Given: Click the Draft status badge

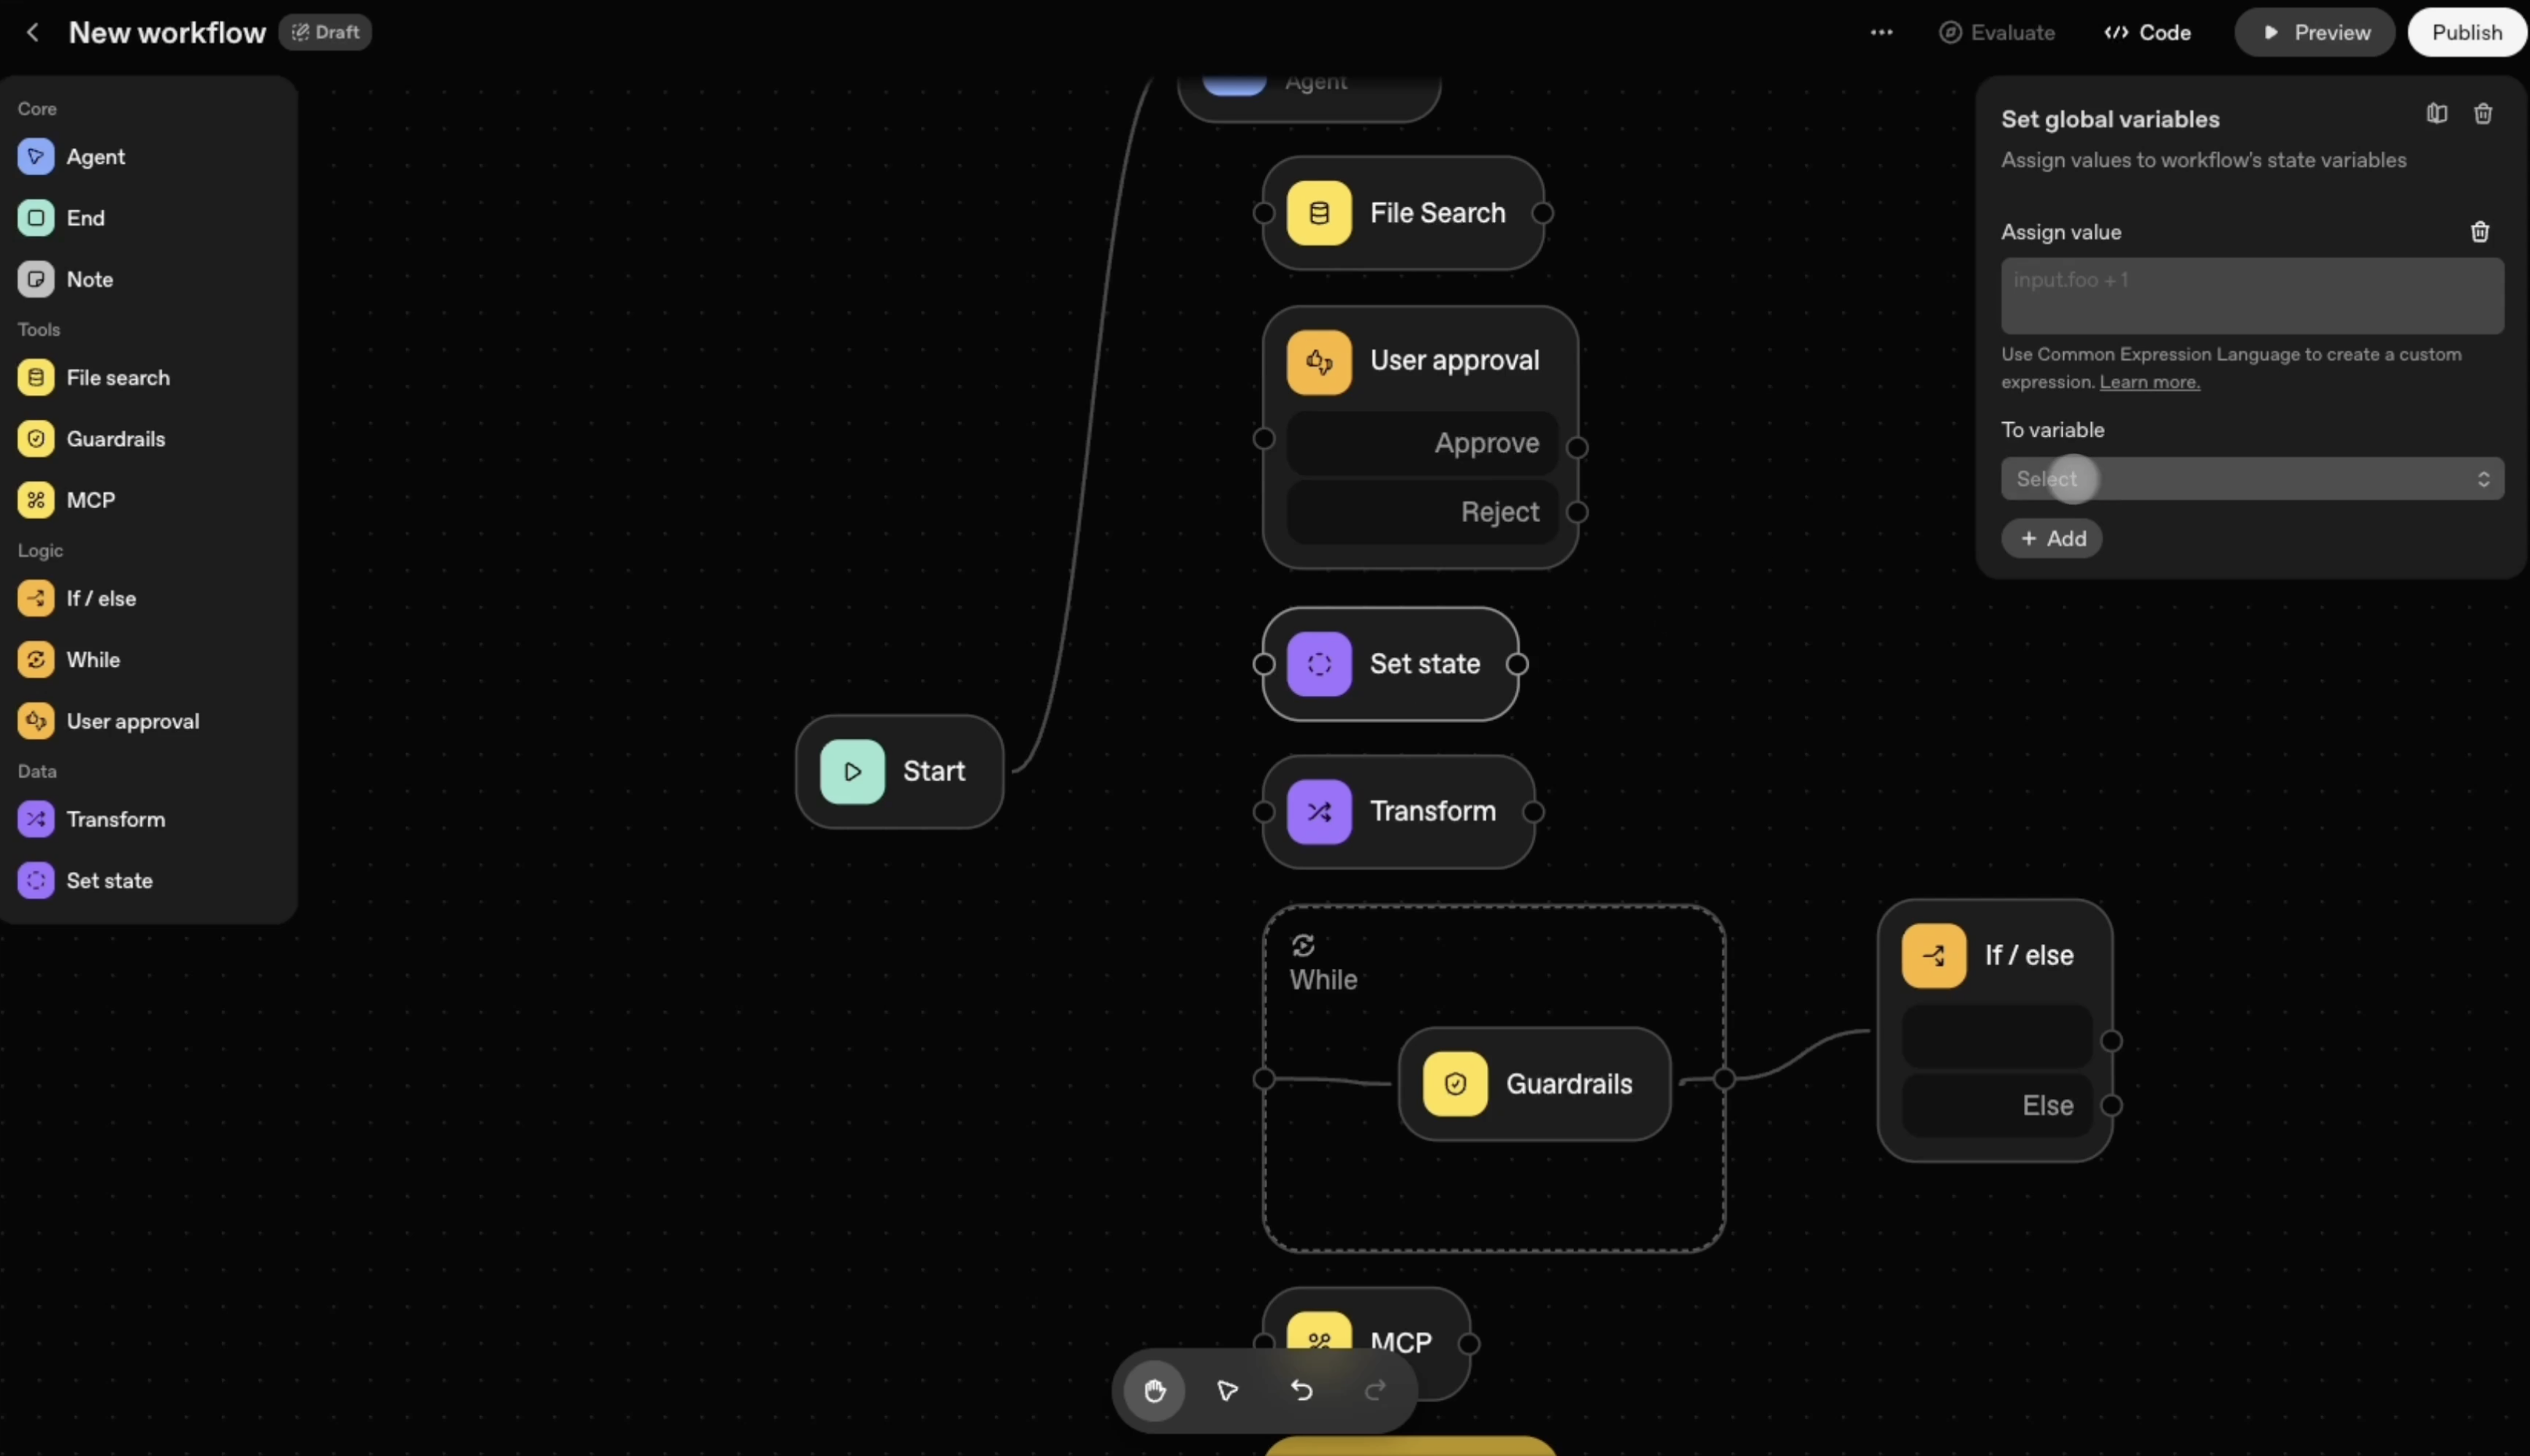Looking at the screenshot, I should 325,32.
